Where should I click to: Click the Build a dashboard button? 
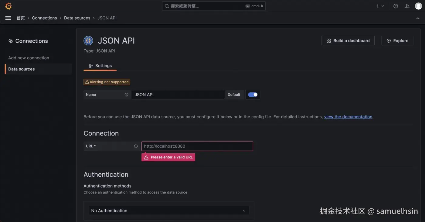pos(348,41)
